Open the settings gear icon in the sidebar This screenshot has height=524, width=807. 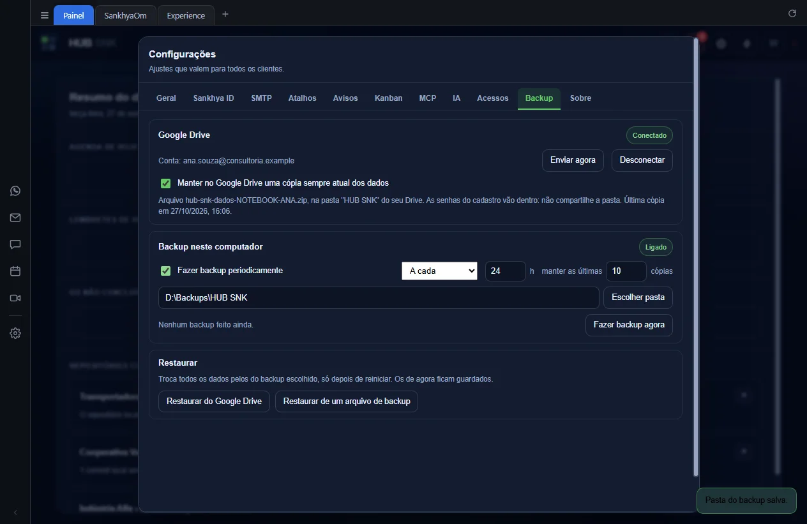(x=15, y=333)
